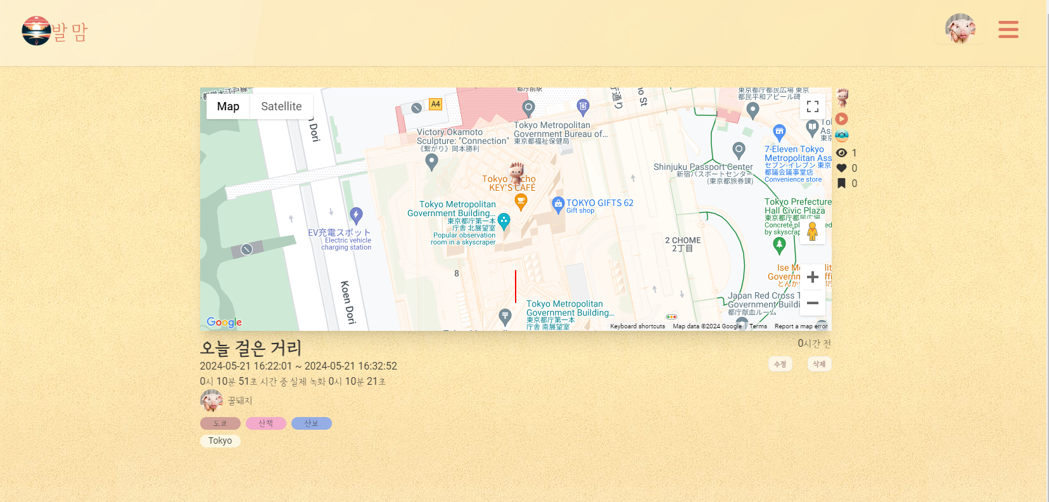
Task: Pick up the Street View pegman
Action: pos(813,231)
